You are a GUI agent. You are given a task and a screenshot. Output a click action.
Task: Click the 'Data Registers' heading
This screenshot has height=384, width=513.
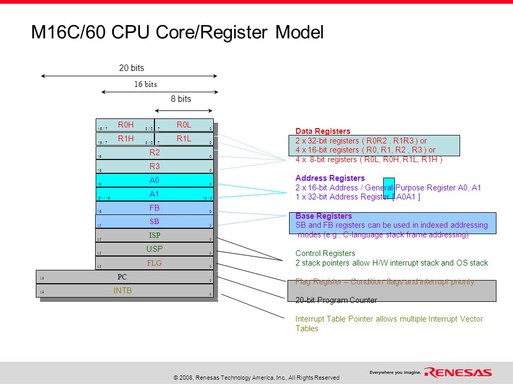pyautogui.click(x=323, y=131)
